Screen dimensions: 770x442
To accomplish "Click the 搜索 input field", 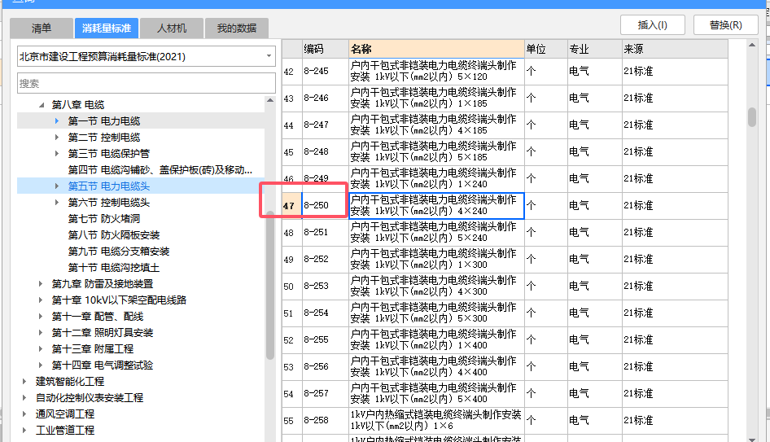I will 147,83.
